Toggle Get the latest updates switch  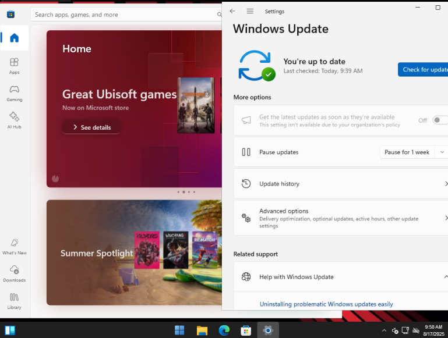[440, 120]
